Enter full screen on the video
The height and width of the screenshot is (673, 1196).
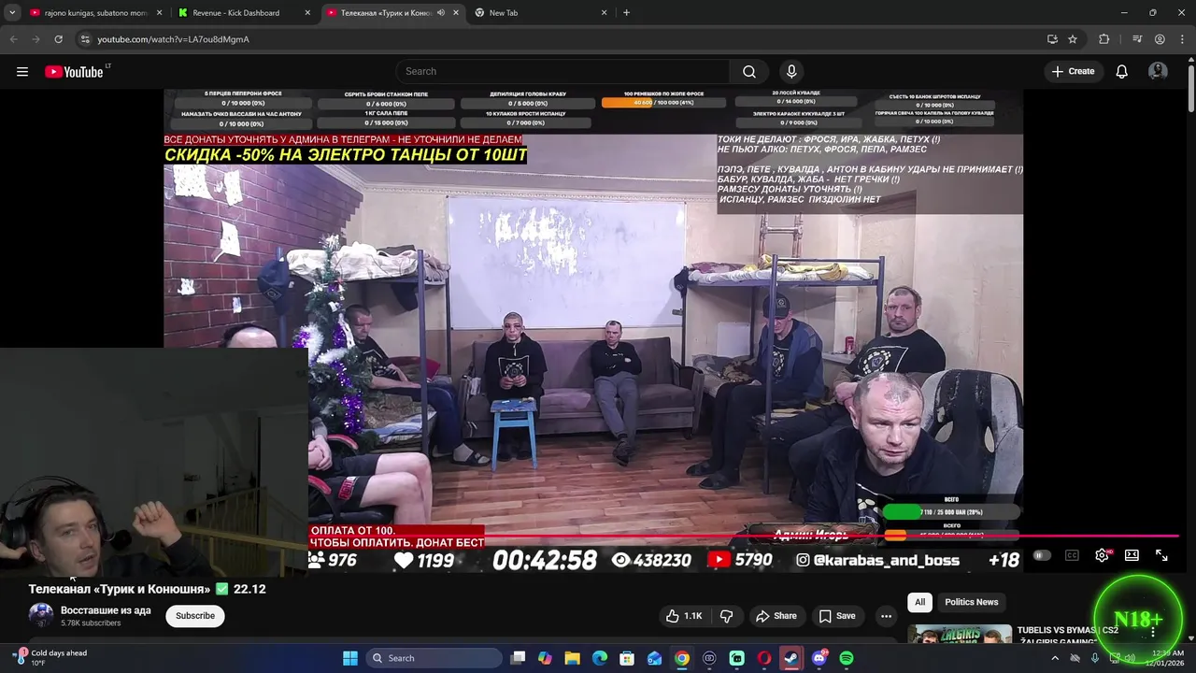coord(1161,555)
